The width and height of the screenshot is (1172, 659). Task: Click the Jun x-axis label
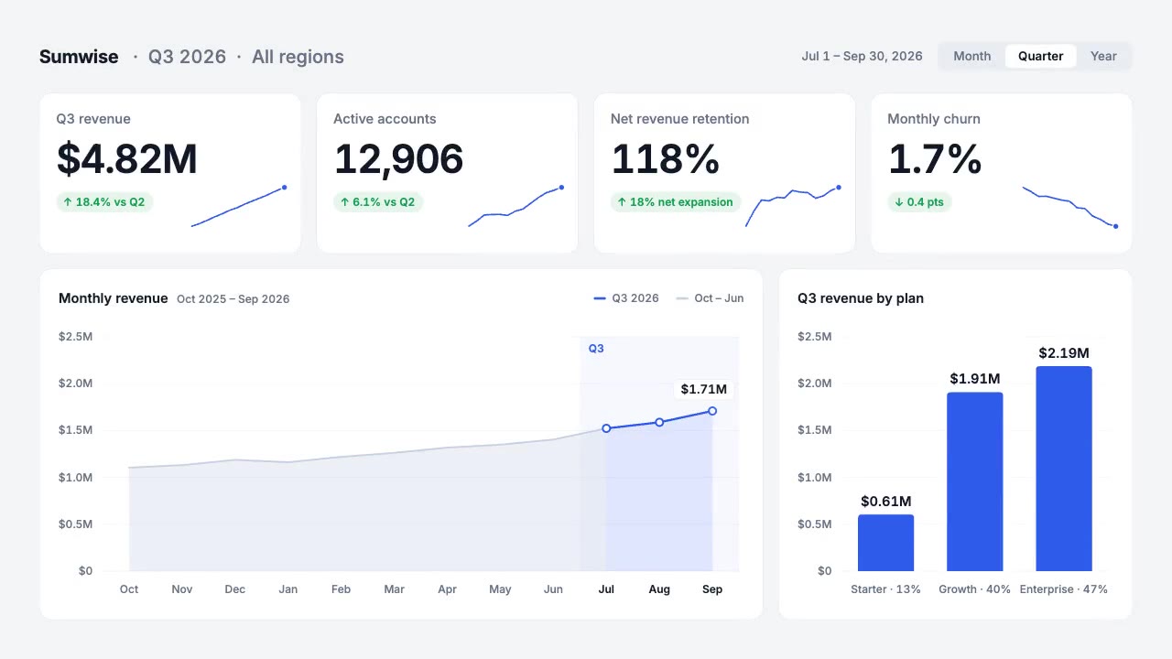tap(553, 589)
